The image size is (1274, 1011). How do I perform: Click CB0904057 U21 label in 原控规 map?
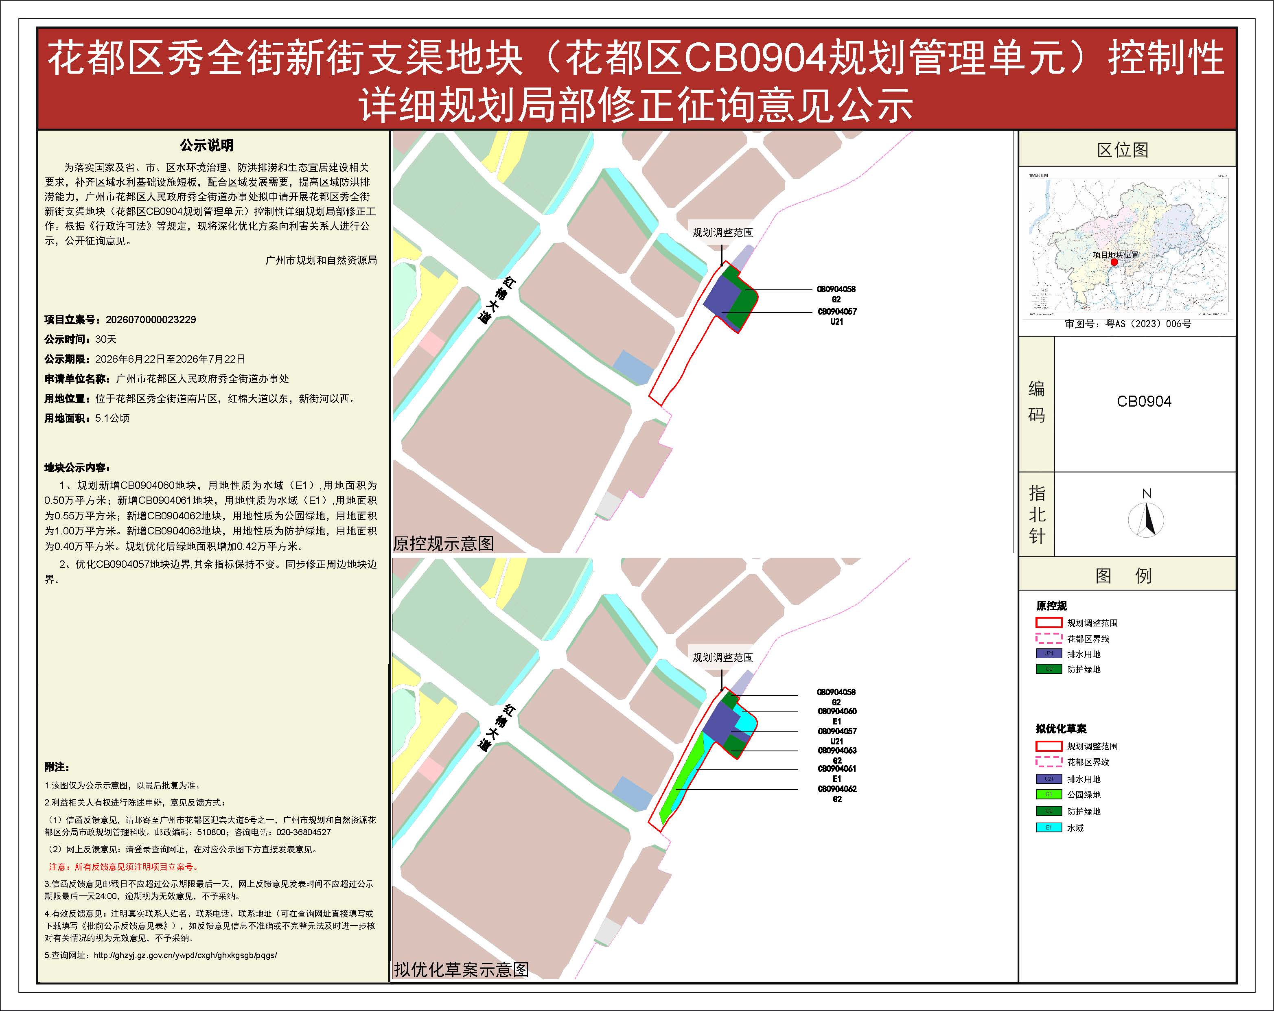tap(837, 317)
